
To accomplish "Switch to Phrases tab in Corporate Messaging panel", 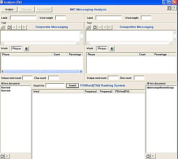I will click(17, 48).
